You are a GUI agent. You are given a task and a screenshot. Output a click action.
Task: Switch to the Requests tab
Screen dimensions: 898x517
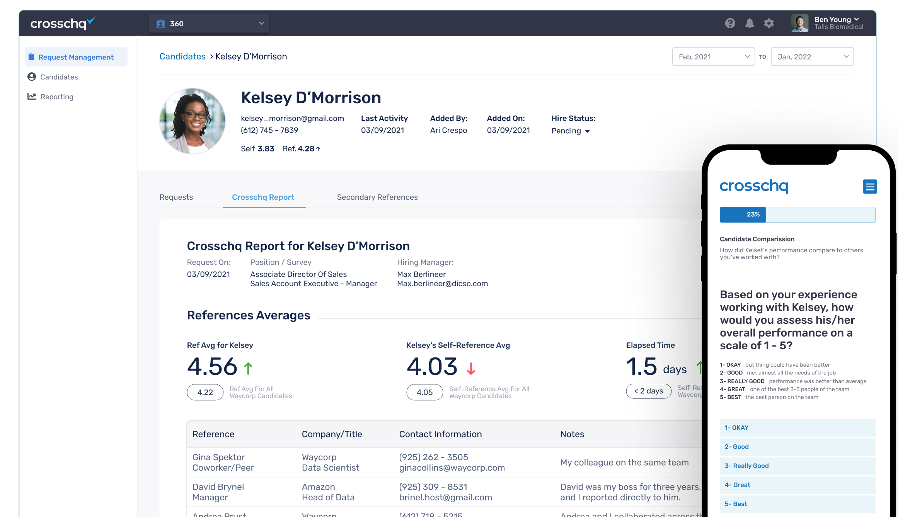click(x=176, y=197)
